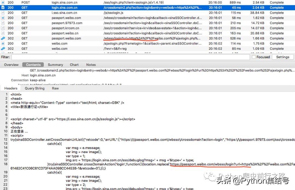Enable the Focused checkbox
Image resolution: width=295 pixels, height=190 pixels.
coord(254,57)
